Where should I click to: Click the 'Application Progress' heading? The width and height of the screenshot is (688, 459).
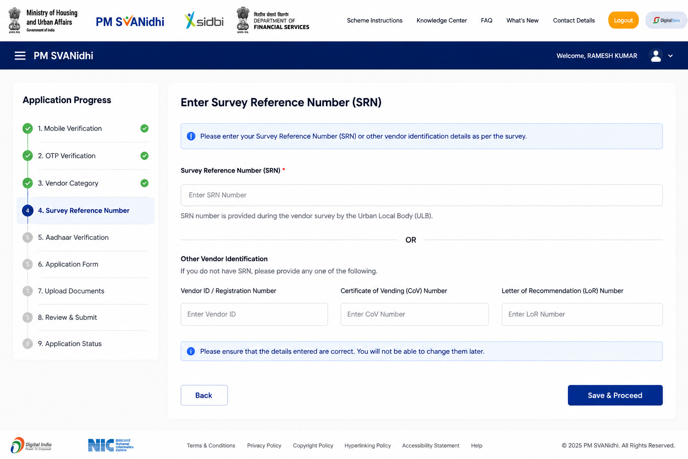[x=67, y=100]
